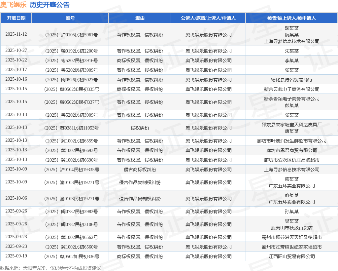Screen dimensions: 338x271
Task: Click the date 2025-10-16
Action: pyautogui.click(x=16, y=79)
